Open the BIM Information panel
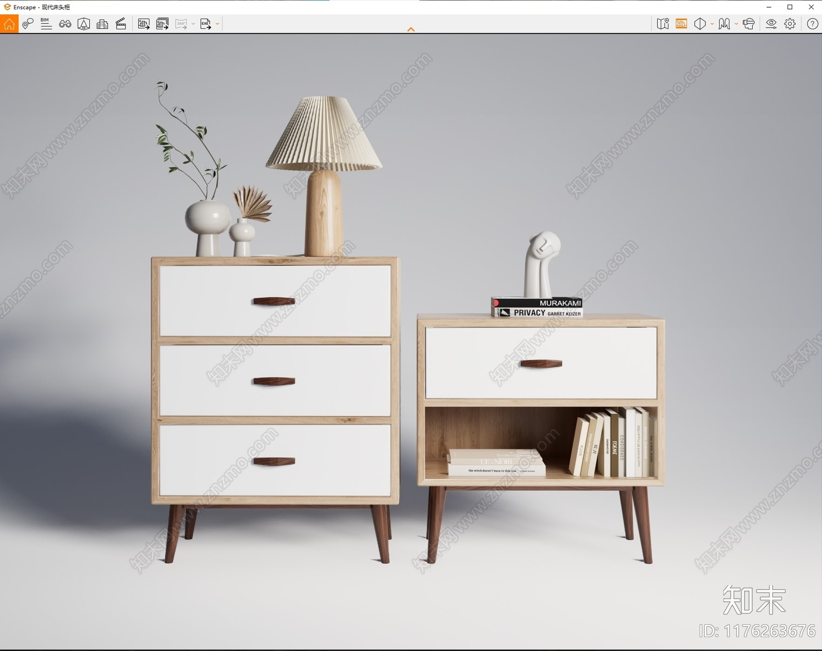Image resolution: width=822 pixels, height=651 pixels. (x=46, y=24)
